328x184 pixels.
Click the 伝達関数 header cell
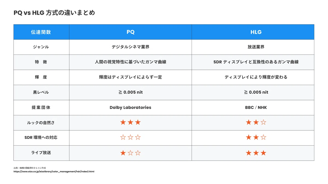41,32
